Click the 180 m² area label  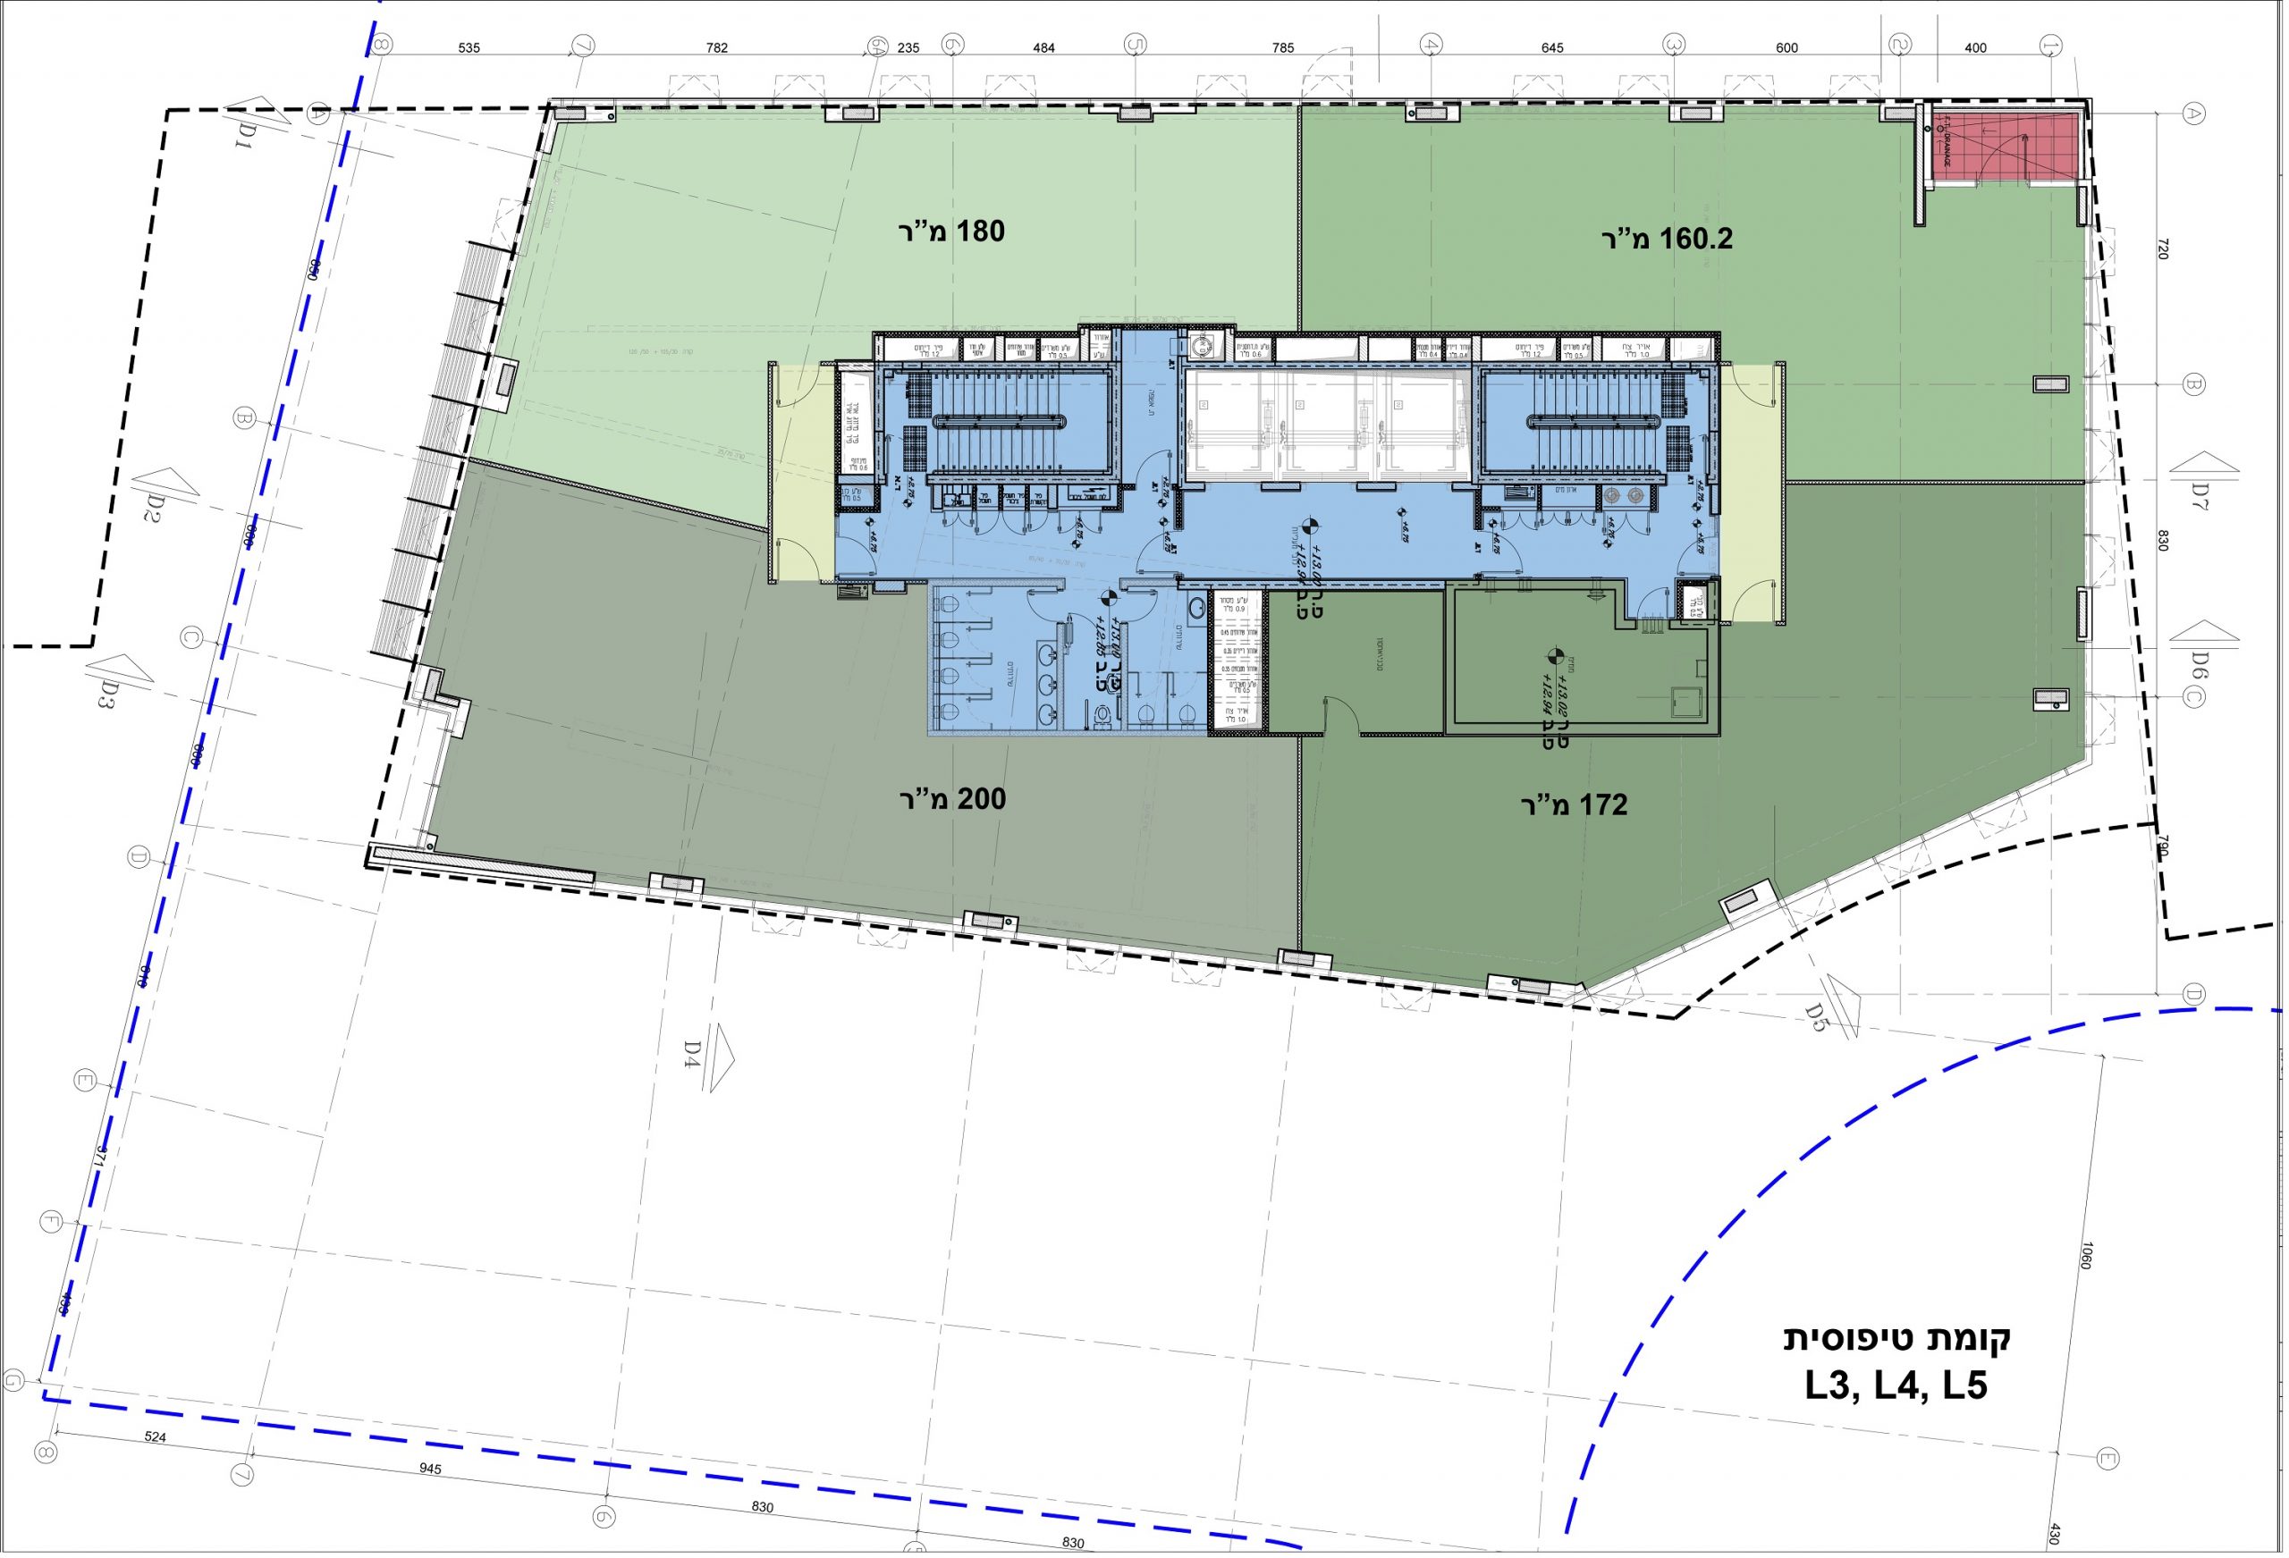click(x=951, y=232)
